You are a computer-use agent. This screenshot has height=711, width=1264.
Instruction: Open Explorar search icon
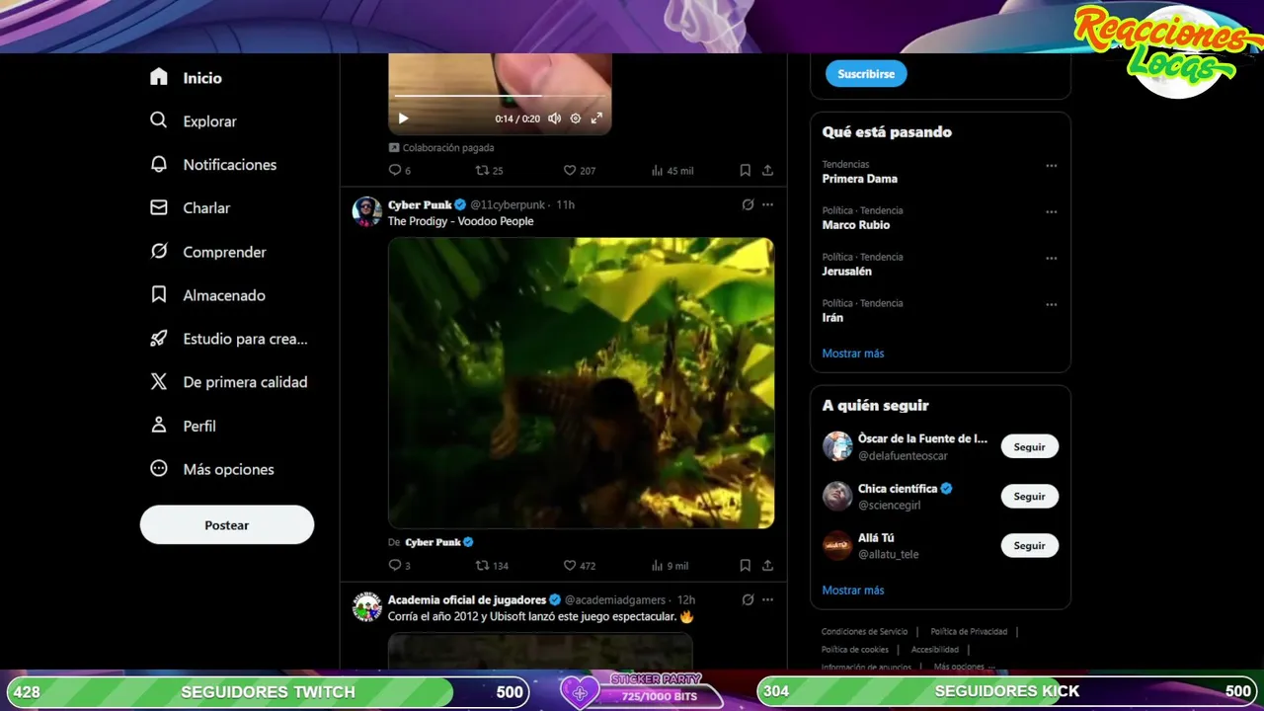(x=158, y=120)
